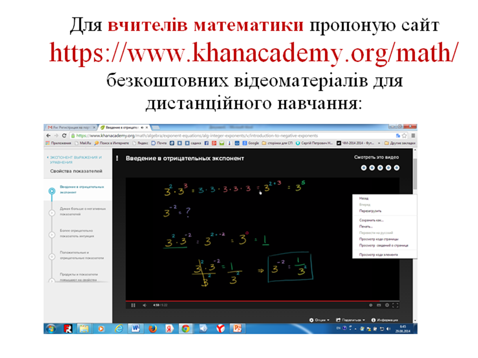Open сторінки для СП bookmarks folder

277,143
